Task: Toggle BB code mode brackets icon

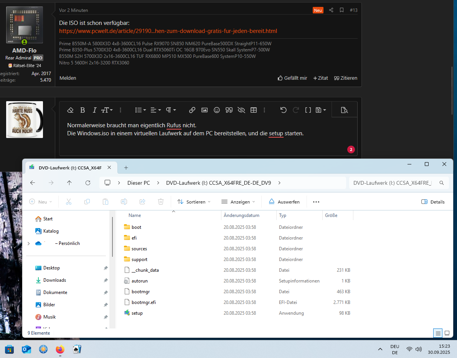Action: [308, 110]
